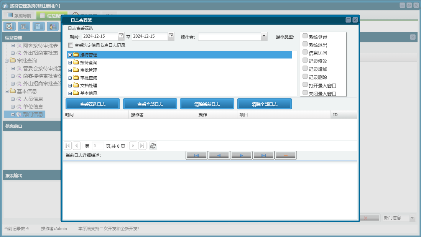Open the end date calendar picker
This screenshot has width=421, height=237.
click(171, 36)
